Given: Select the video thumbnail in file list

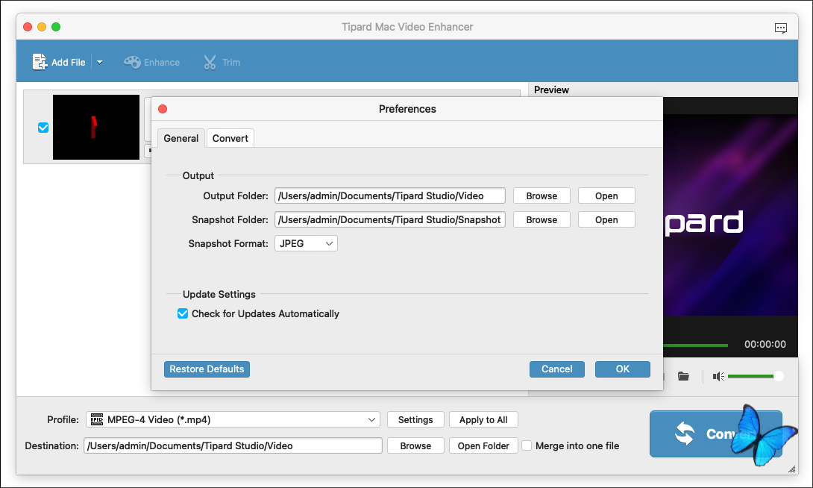Looking at the screenshot, I should click(96, 127).
